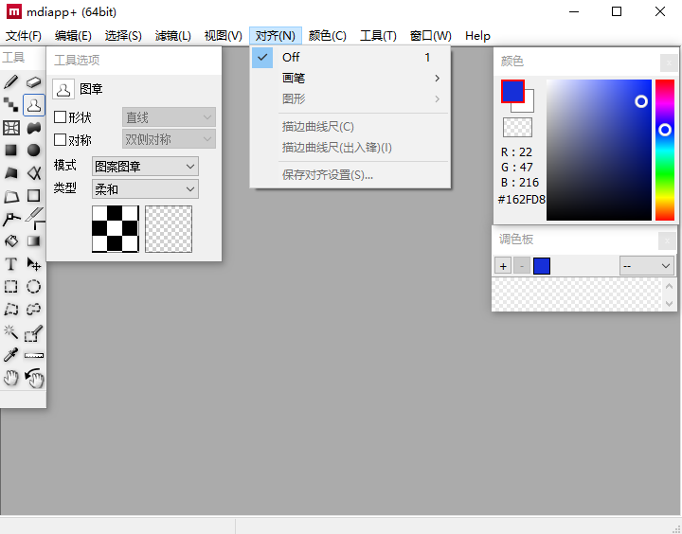The width and height of the screenshot is (682, 534).
Task: Open the 双侧对称 symmetry dropdown
Action: (169, 139)
